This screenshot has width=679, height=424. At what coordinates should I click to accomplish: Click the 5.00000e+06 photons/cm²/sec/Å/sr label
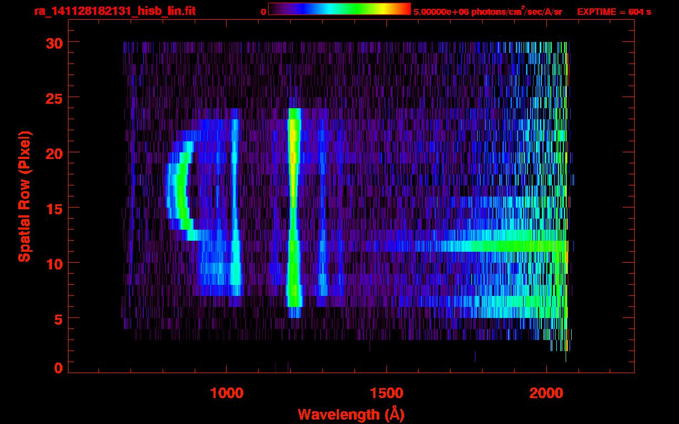(x=488, y=11)
